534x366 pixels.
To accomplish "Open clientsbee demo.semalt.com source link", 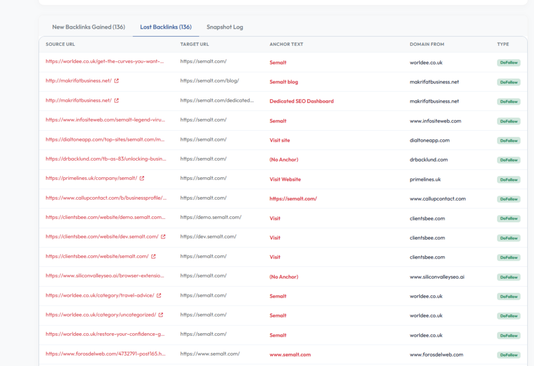I will [105, 217].
